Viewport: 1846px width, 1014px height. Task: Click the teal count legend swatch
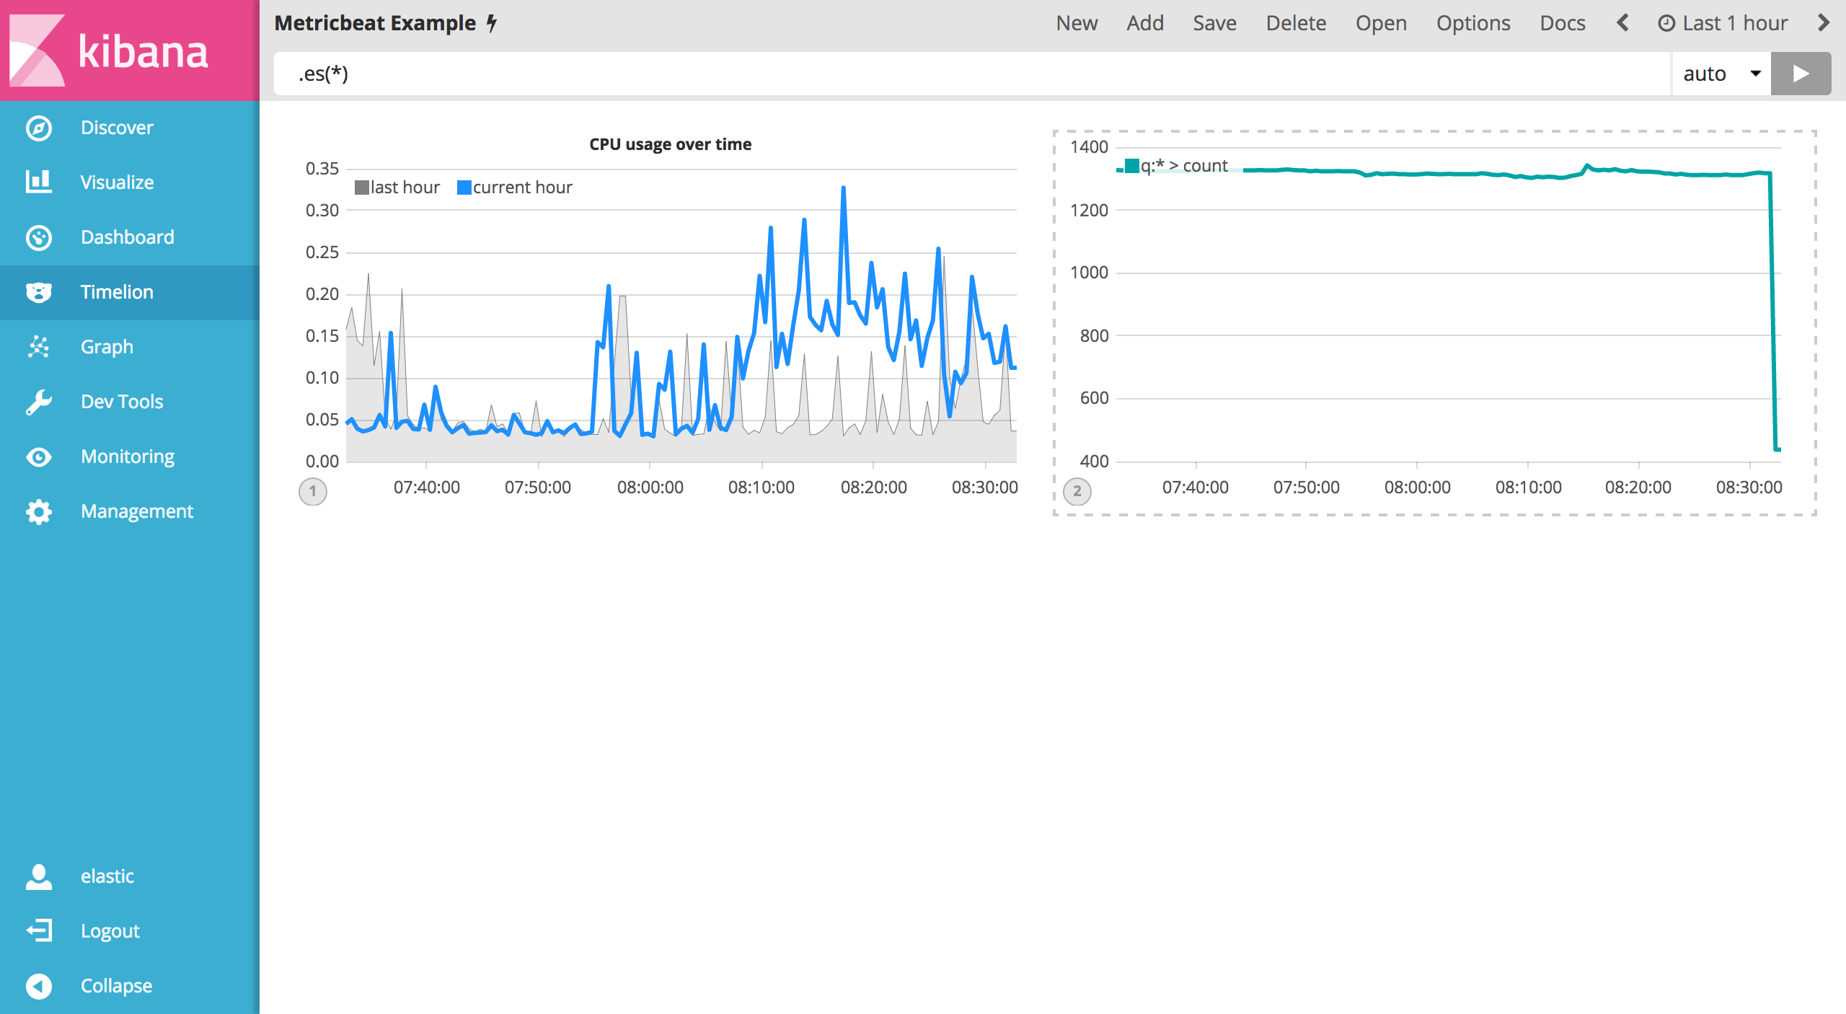[x=1132, y=166]
